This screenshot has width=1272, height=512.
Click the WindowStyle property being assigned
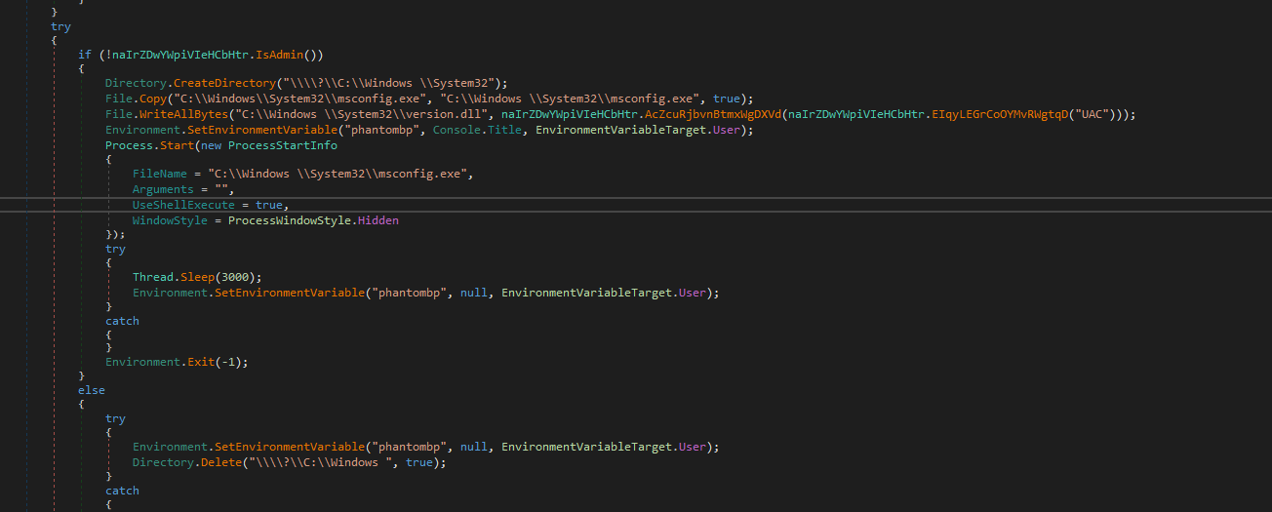click(170, 221)
